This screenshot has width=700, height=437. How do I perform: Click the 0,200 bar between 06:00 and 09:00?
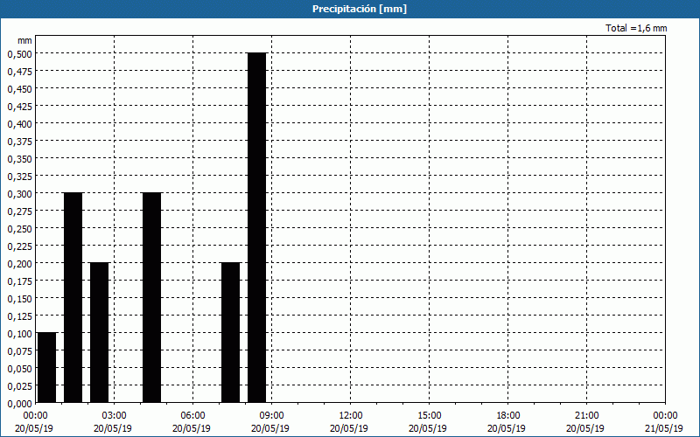tap(230, 333)
